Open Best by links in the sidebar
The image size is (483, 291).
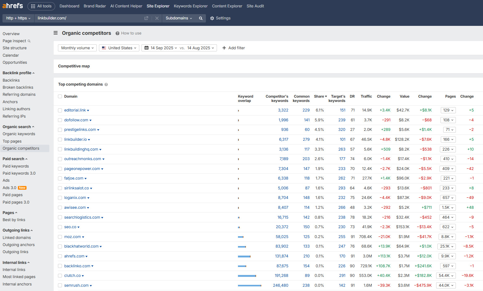pyautogui.click(x=14, y=220)
